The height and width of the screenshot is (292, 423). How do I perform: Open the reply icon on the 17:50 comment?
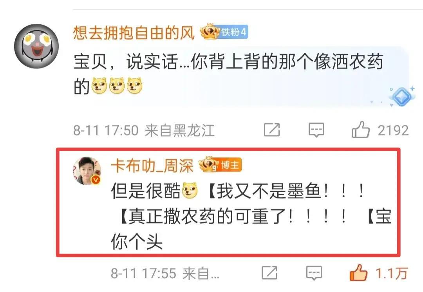tap(316, 130)
